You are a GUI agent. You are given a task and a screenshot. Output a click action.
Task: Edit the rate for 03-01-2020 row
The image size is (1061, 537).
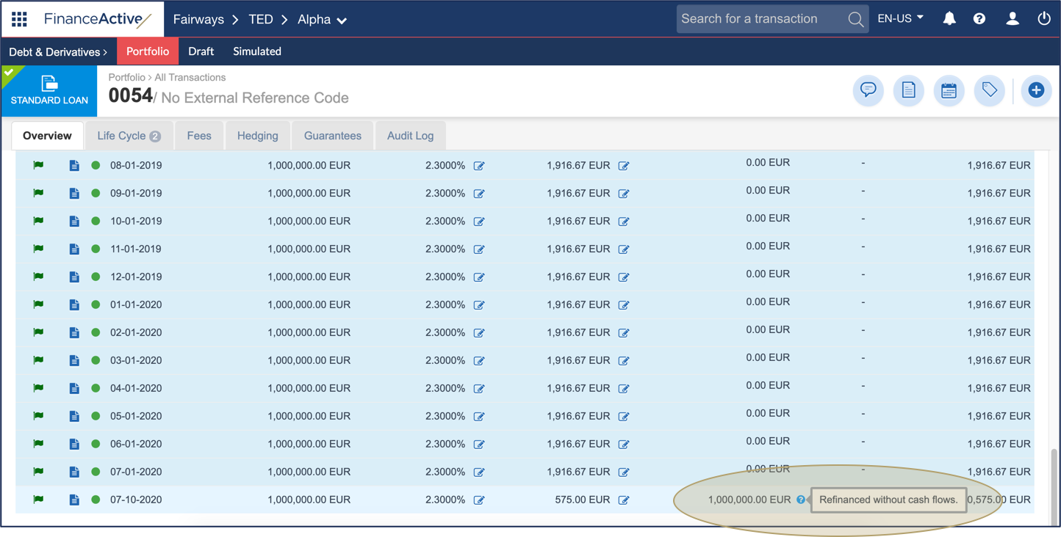click(479, 361)
